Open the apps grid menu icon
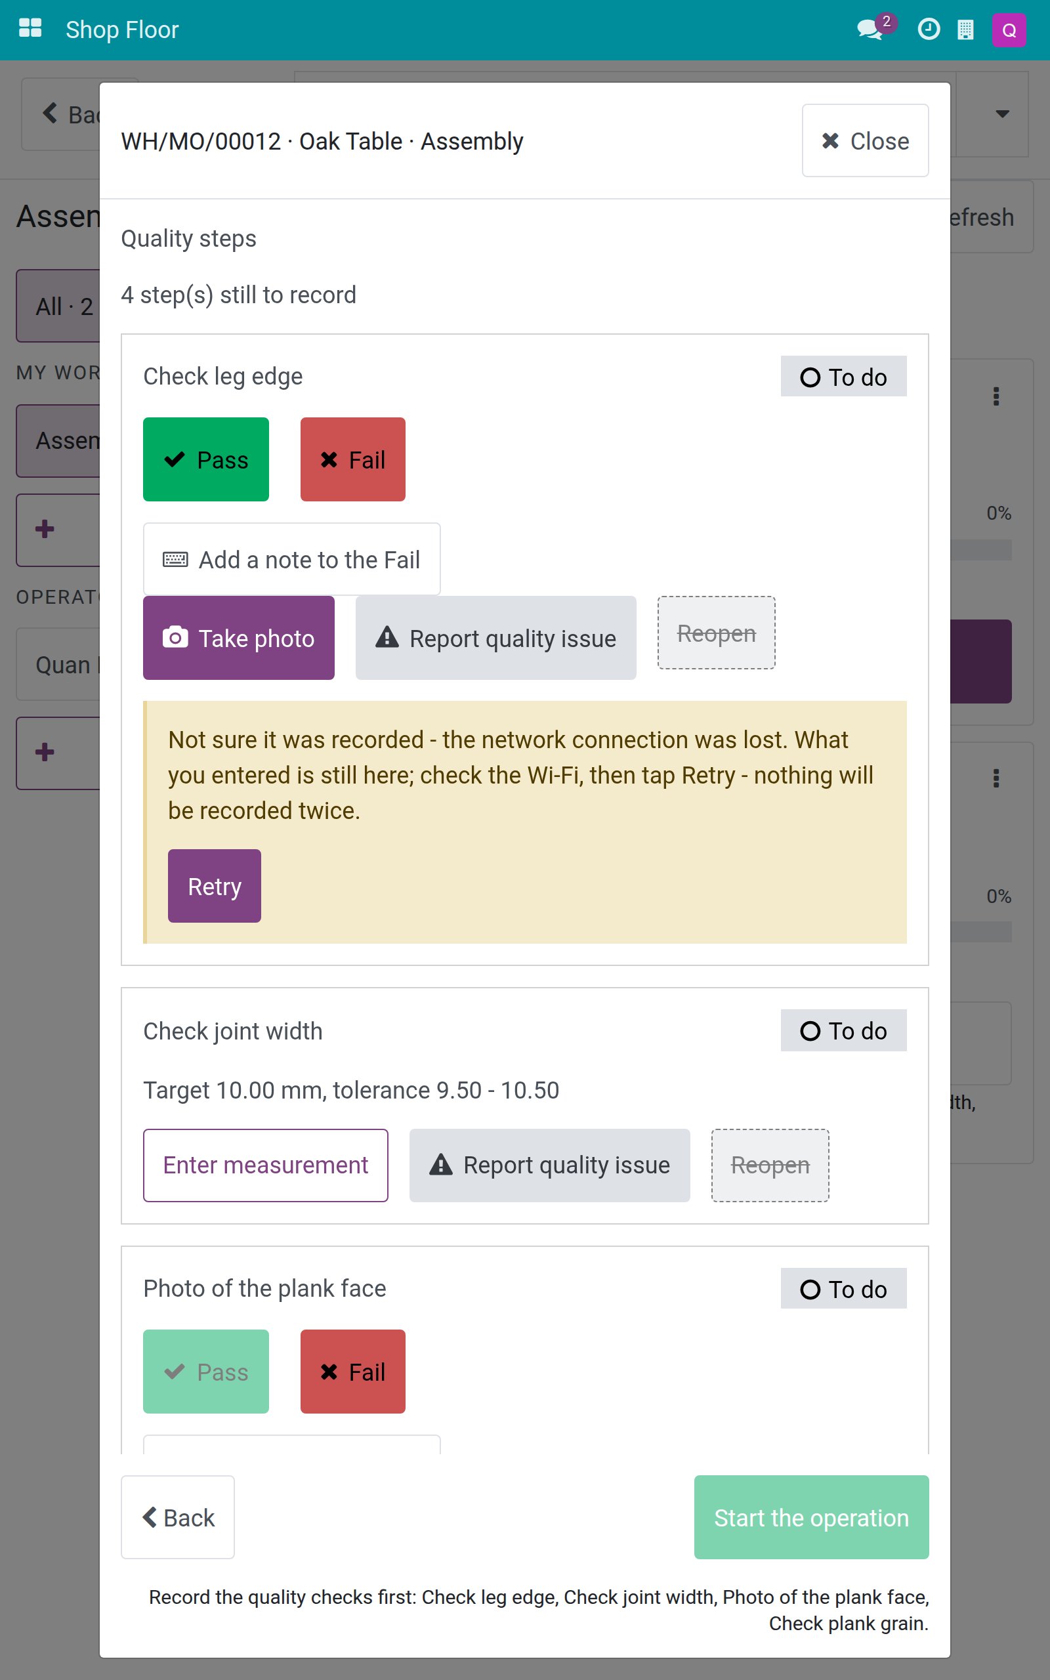Image resolution: width=1050 pixels, height=1680 pixels. coord(30,29)
